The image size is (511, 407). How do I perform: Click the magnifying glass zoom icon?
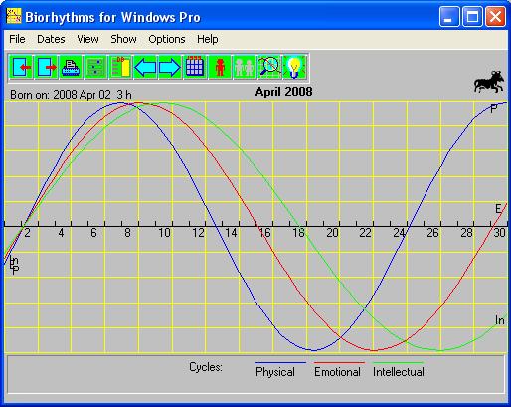point(269,68)
